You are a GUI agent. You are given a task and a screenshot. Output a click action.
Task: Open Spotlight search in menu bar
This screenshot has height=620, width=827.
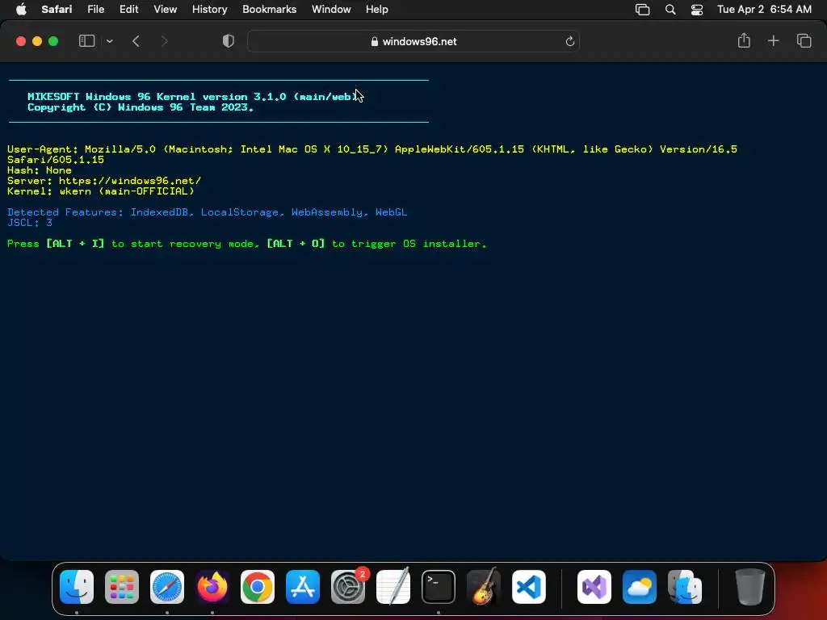coord(670,10)
